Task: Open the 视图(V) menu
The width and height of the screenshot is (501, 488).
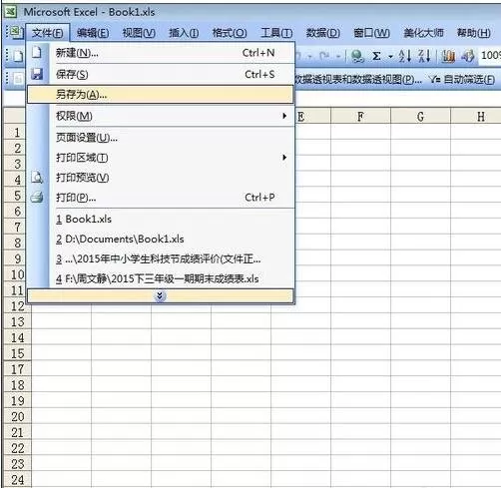Action: (x=139, y=33)
